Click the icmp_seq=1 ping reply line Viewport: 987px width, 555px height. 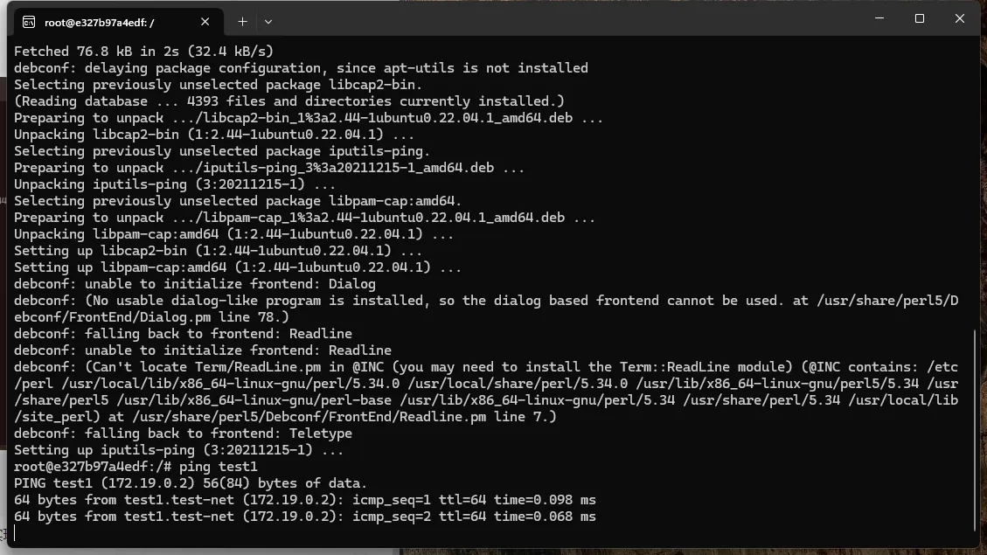(x=304, y=500)
